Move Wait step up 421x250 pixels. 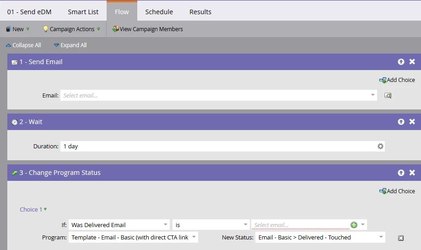coord(401,122)
